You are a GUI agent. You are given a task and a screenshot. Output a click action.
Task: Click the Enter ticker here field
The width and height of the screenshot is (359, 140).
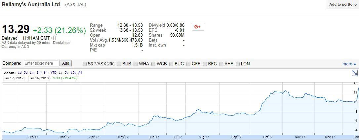pyautogui.click(x=41, y=63)
